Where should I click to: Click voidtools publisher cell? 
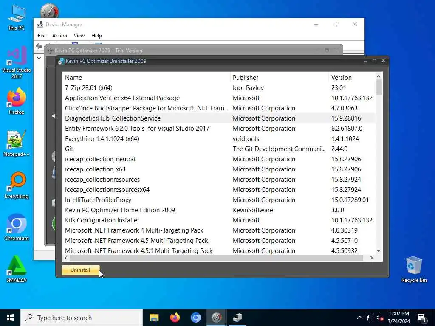pos(246,139)
